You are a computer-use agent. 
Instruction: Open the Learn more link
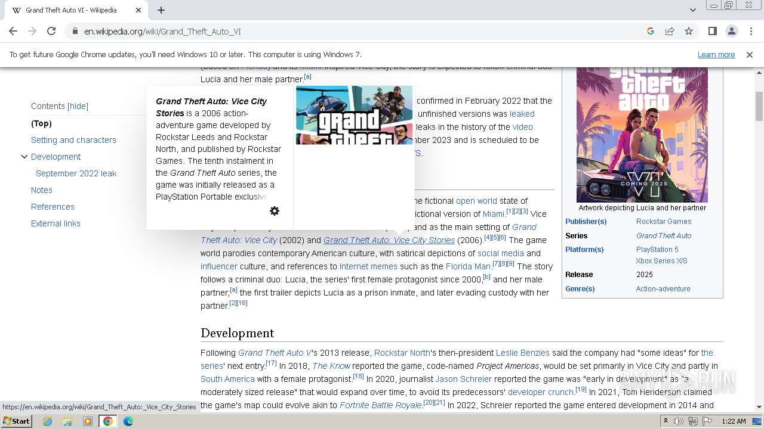(716, 54)
